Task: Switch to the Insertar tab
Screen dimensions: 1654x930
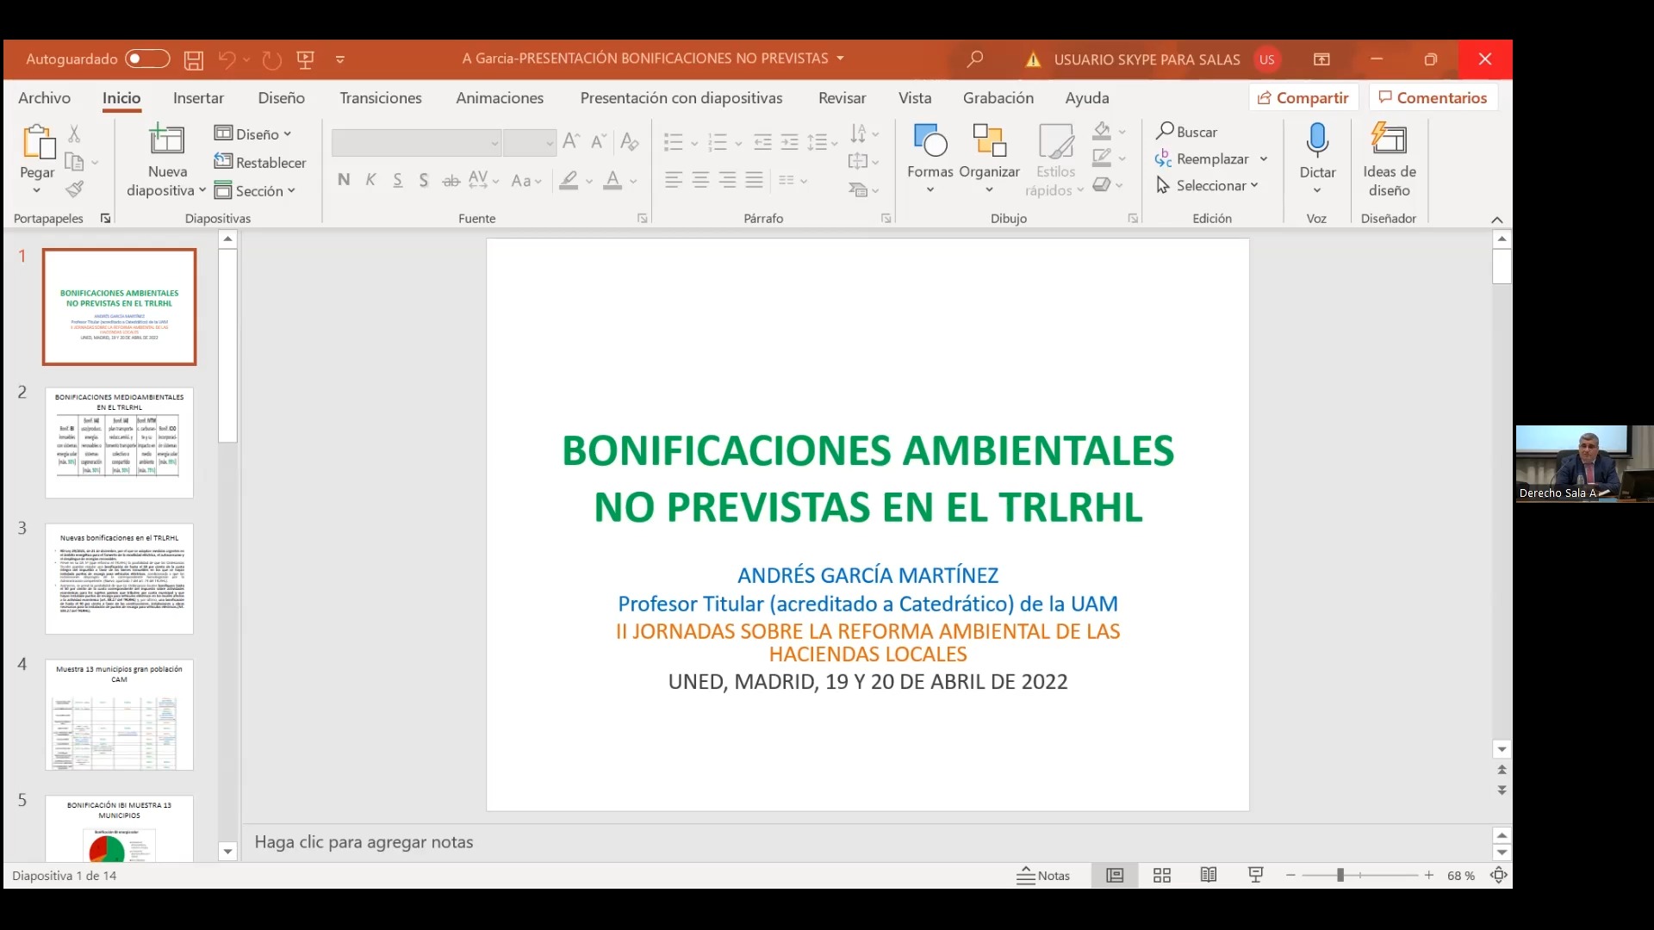Action: pos(198,97)
